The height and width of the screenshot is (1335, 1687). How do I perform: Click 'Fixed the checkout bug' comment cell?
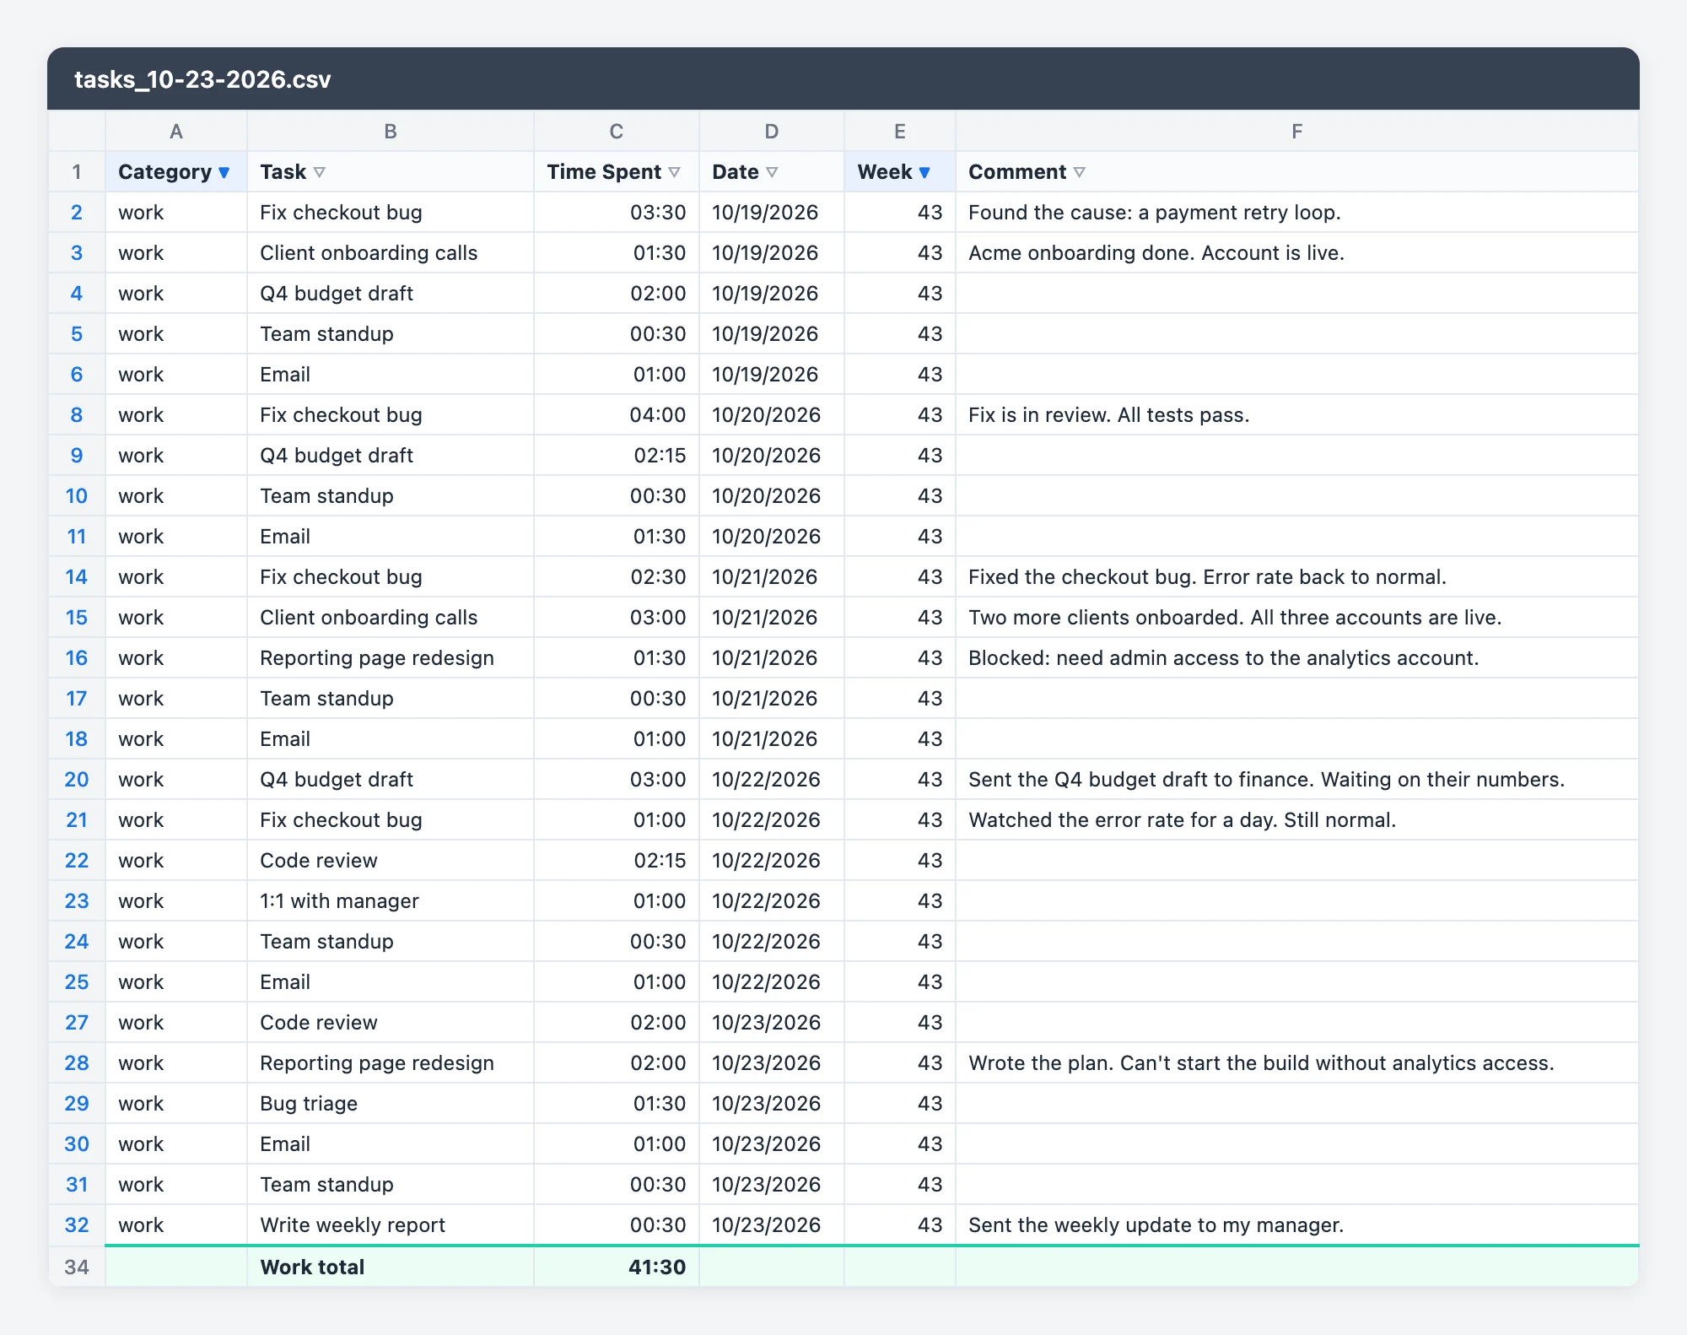pos(1297,577)
